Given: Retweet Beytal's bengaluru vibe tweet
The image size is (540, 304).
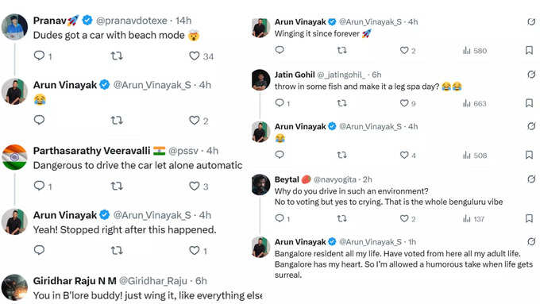Looking at the screenshot, I should [341, 218].
